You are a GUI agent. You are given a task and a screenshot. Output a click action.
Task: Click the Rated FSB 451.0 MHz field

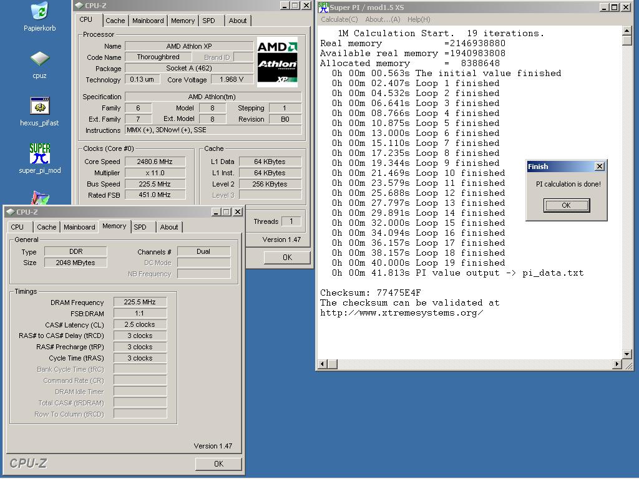pyautogui.click(x=155, y=195)
